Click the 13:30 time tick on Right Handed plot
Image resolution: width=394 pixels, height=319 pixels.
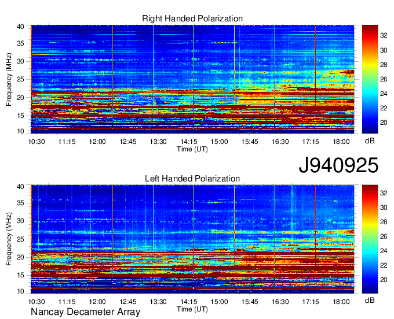[158, 142]
